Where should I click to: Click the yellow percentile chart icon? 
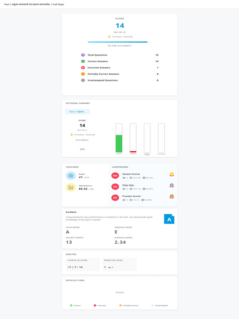(x=71, y=187)
